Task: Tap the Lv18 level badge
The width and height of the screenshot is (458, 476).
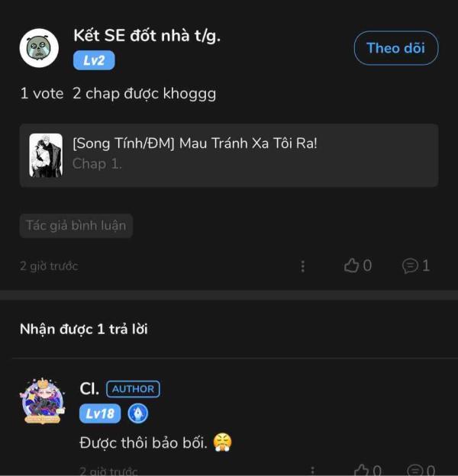Action: coord(99,413)
